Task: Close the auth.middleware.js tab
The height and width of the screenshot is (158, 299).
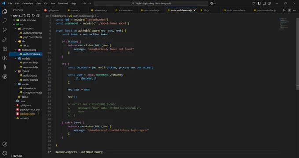Action: [x=194, y=10]
